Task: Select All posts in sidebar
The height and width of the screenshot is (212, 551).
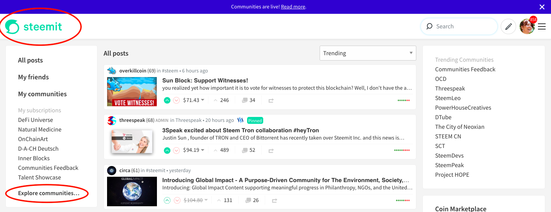Action: [x=30, y=60]
